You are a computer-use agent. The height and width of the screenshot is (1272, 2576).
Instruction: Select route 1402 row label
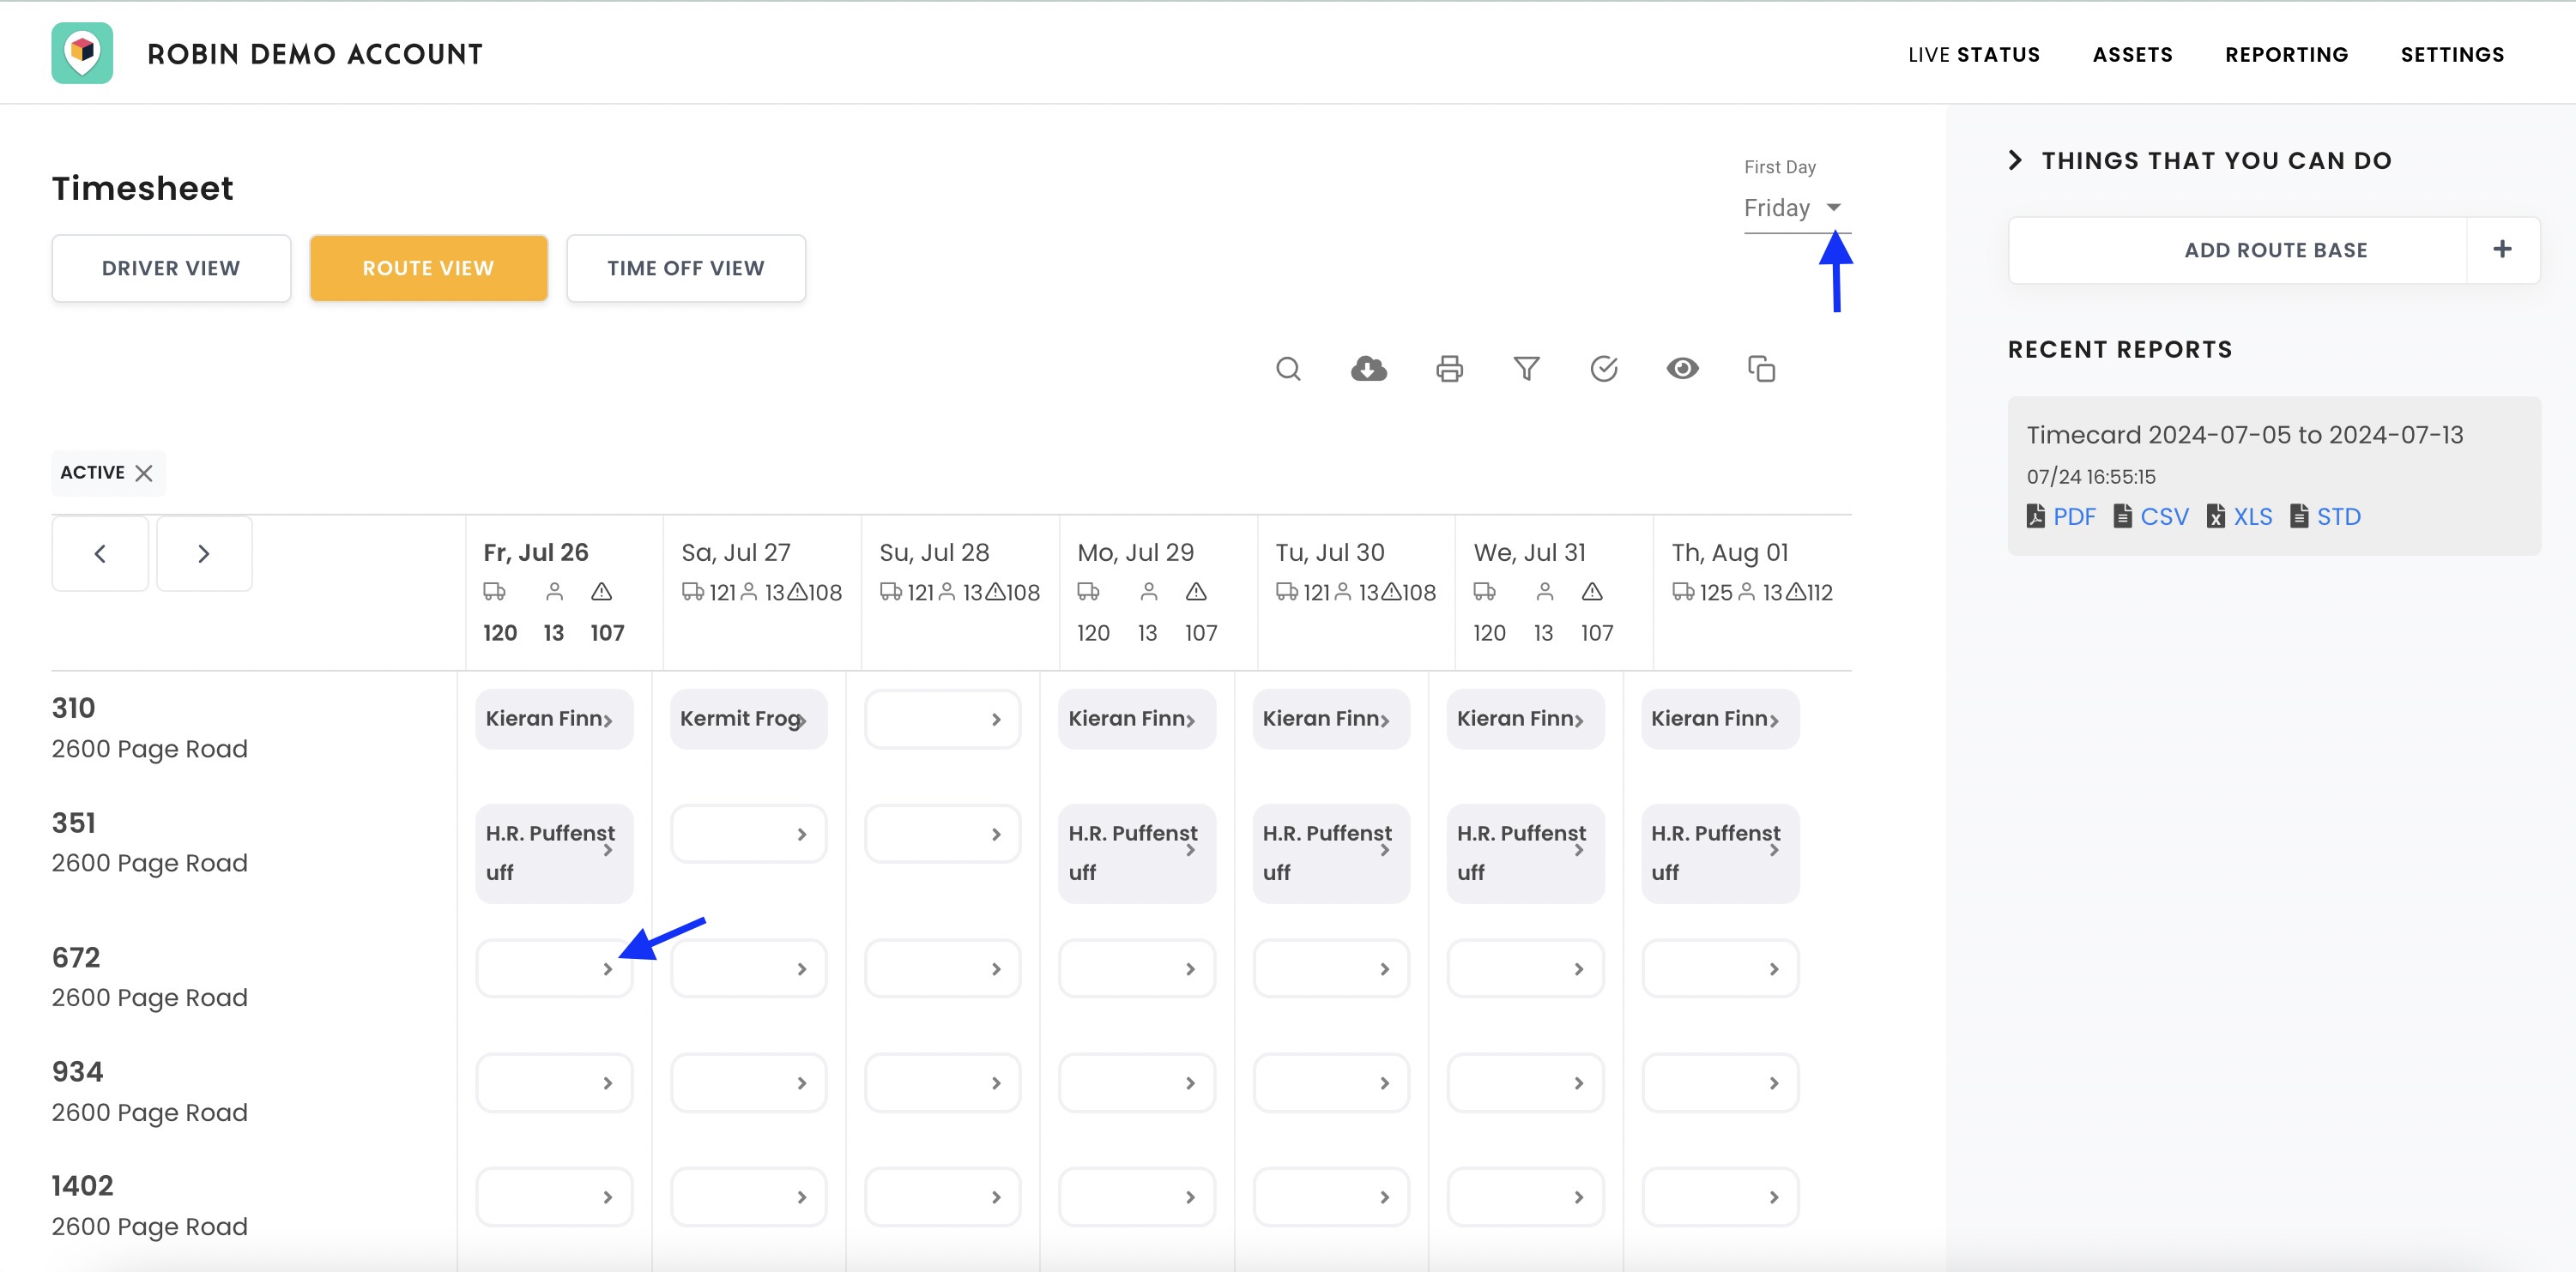[150, 1206]
